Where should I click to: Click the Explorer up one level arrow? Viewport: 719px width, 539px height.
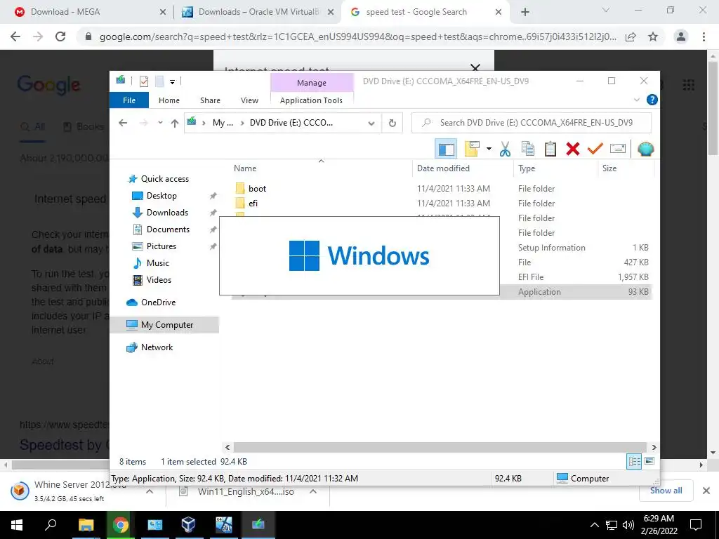pos(175,123)
